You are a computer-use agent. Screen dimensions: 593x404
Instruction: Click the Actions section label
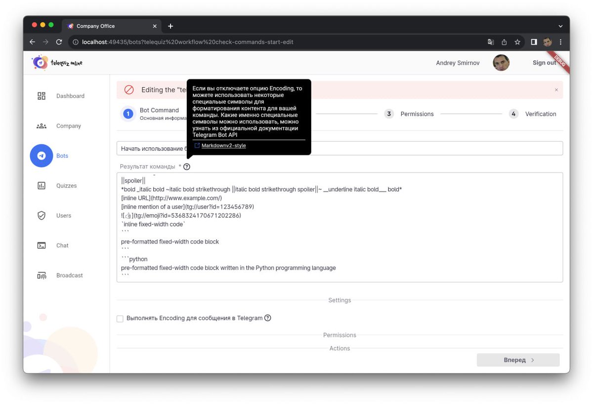(x=339, y=349)
